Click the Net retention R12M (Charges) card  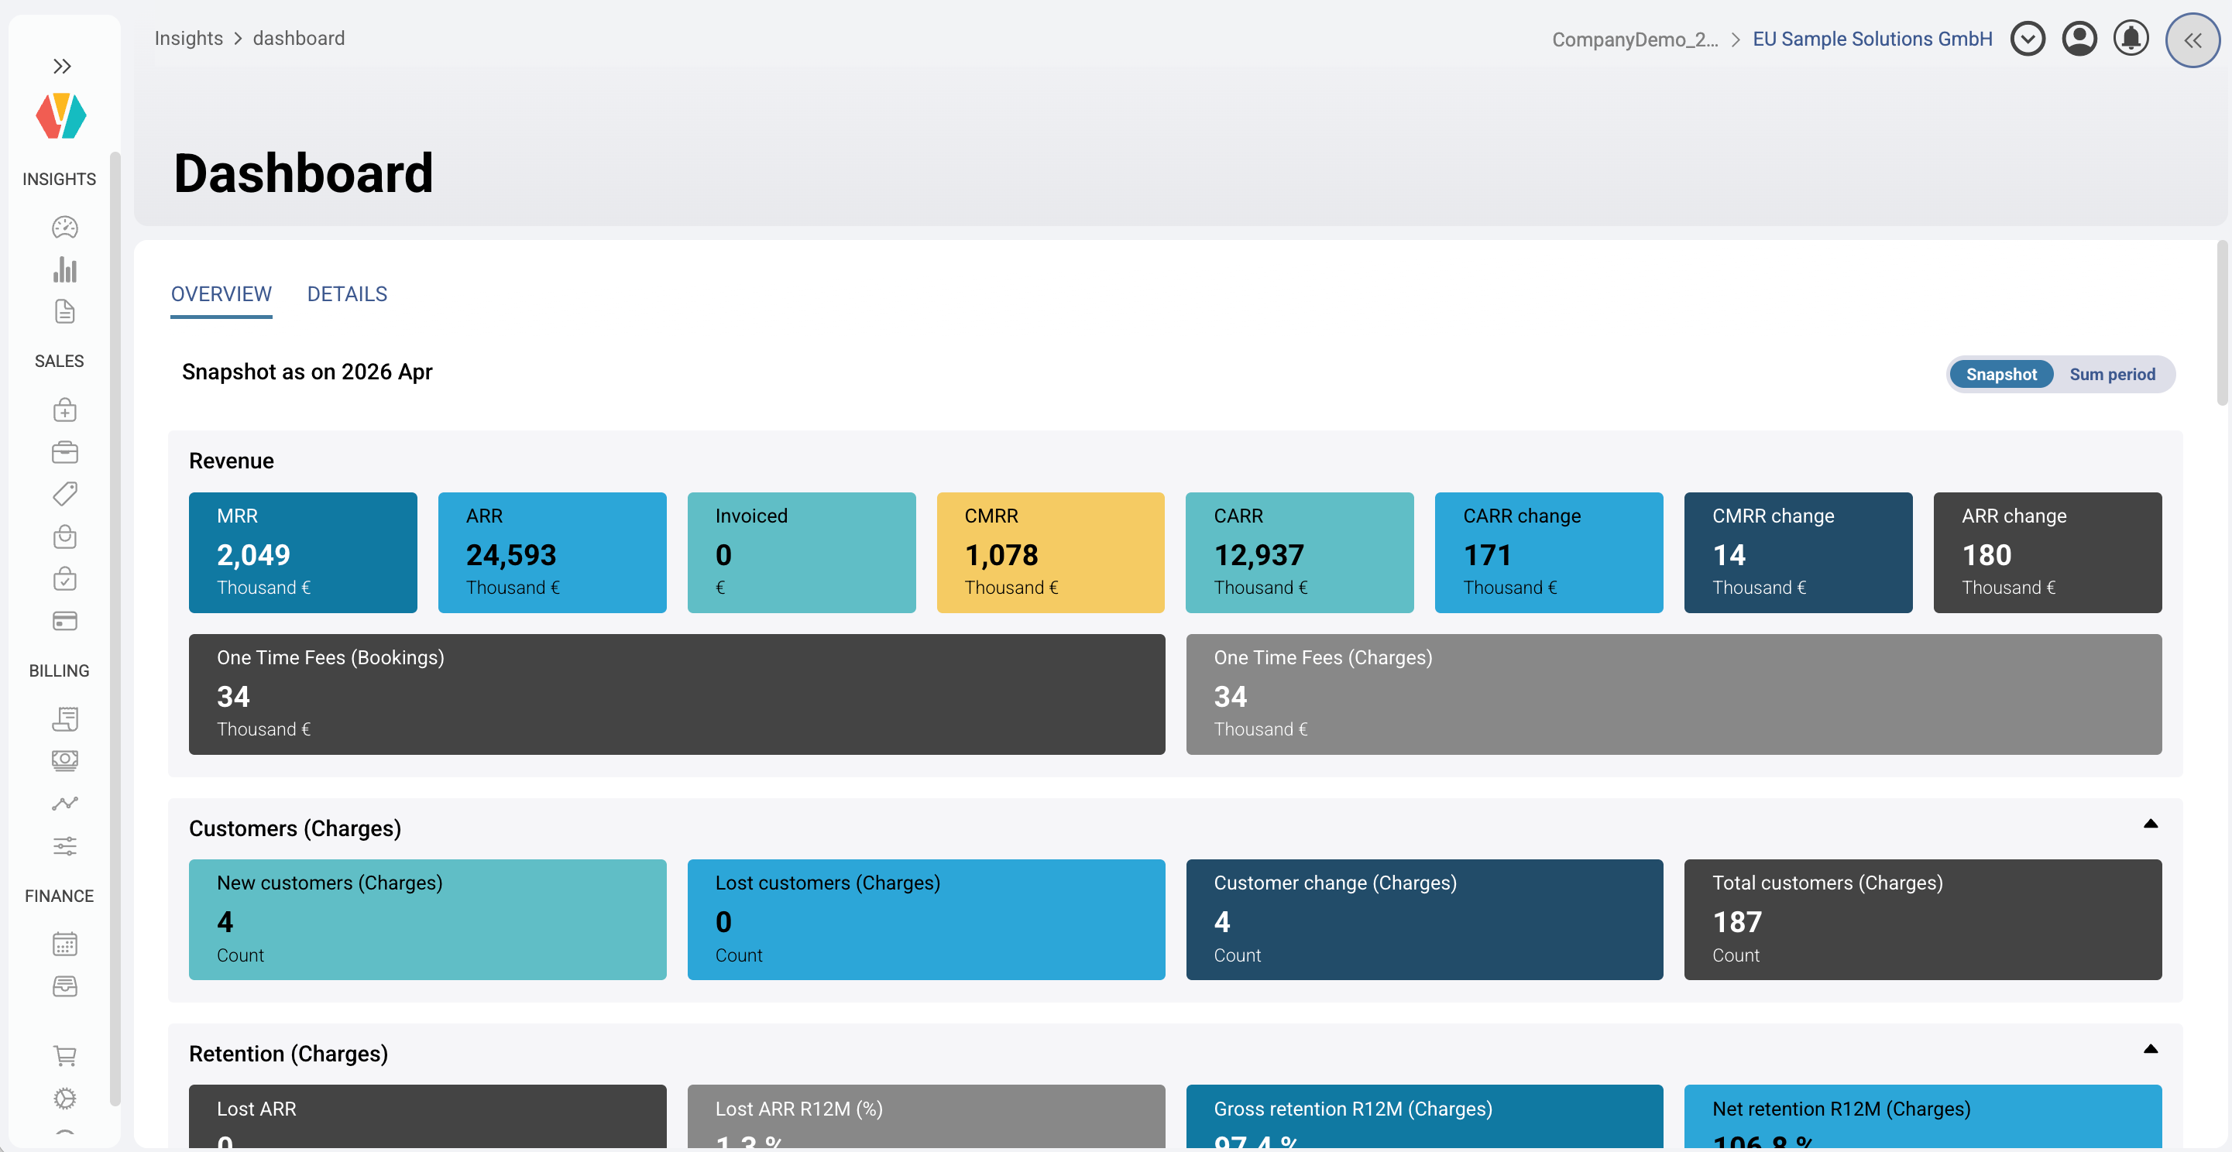[x=1923, y=1117]
